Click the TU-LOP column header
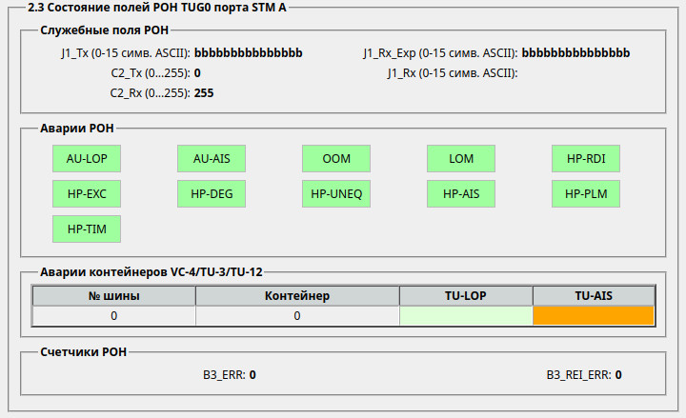 466,296
